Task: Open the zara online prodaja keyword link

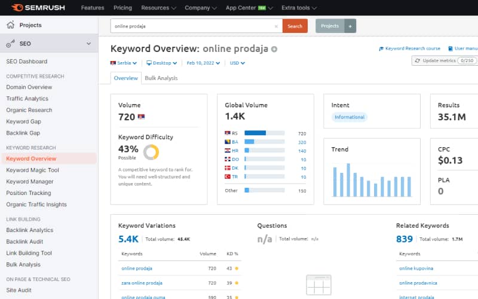Action: [142, 283]
